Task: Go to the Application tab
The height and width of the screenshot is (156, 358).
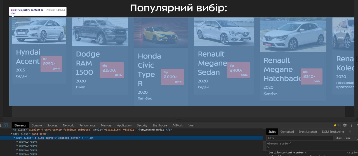Action: tap(124, 125)
